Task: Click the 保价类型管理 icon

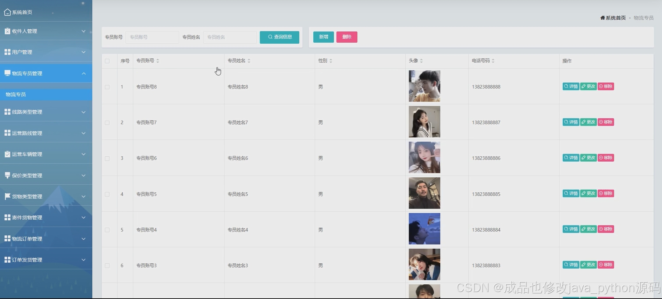Action: pyautogui.click(x=7, y=175)
